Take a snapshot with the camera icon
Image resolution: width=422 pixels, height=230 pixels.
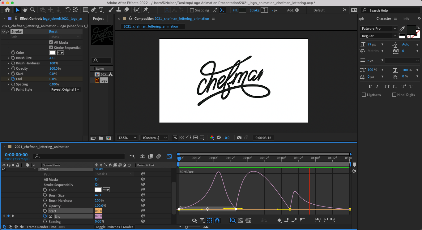pyautogui.click(x=239, y=138)
